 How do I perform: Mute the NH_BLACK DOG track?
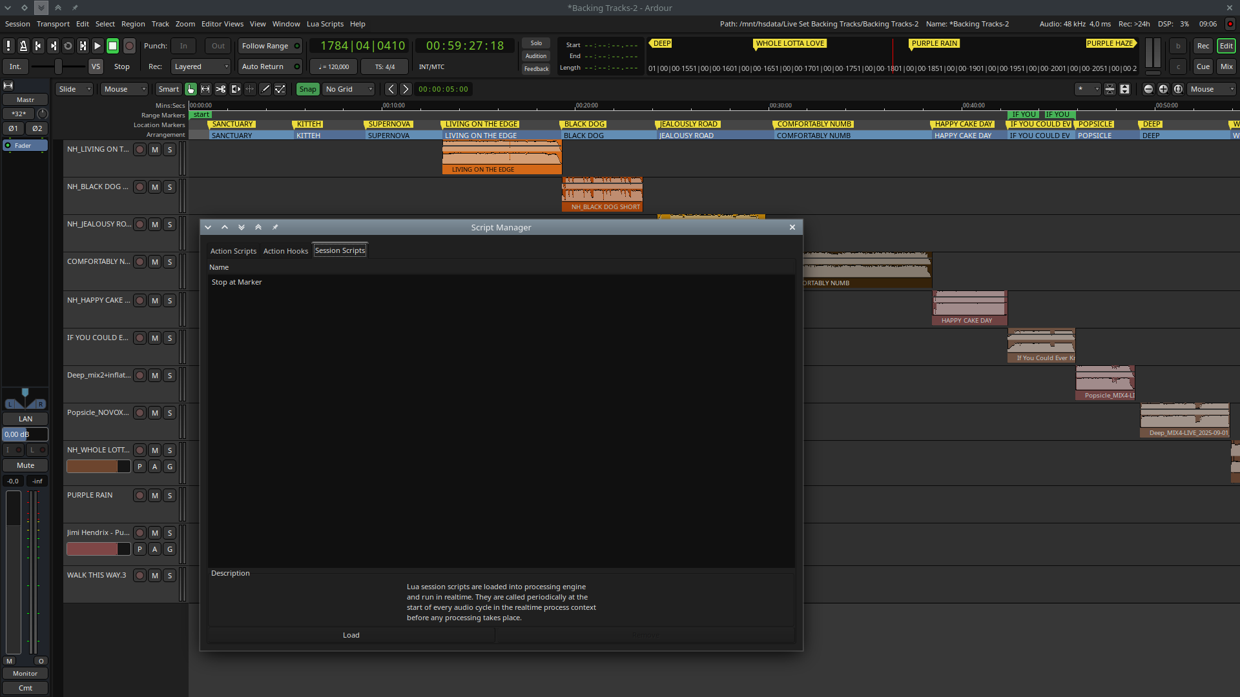[154, 187]
